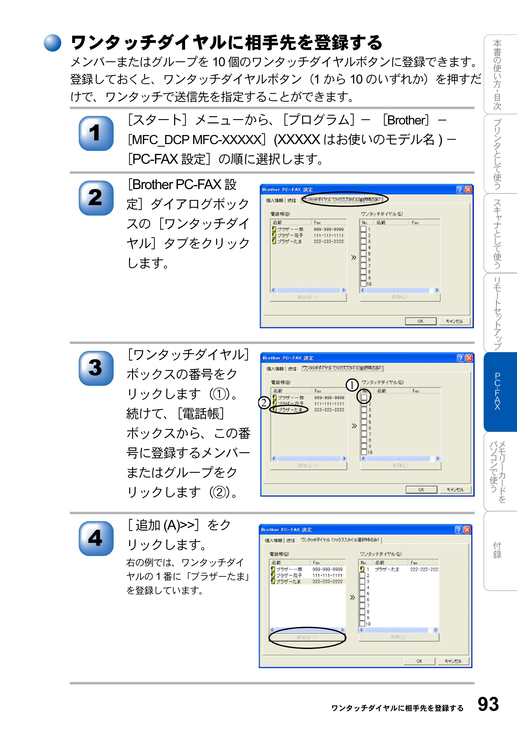517x733 pixels.
Task: Click the phone book scroll-right arrow in step 3 dialog
Action: click(x=344, y=458)
